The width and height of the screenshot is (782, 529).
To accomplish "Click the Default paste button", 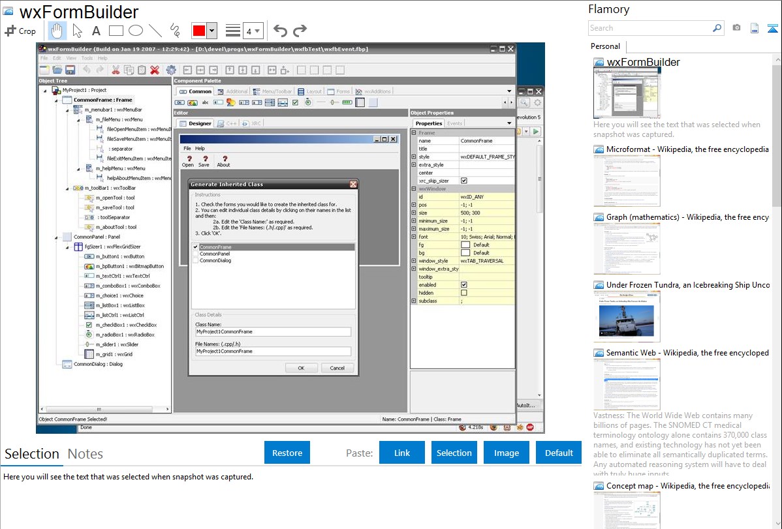I will click(559, 453).
